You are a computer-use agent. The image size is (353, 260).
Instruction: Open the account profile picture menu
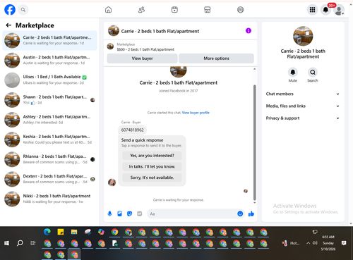(339, 10)
